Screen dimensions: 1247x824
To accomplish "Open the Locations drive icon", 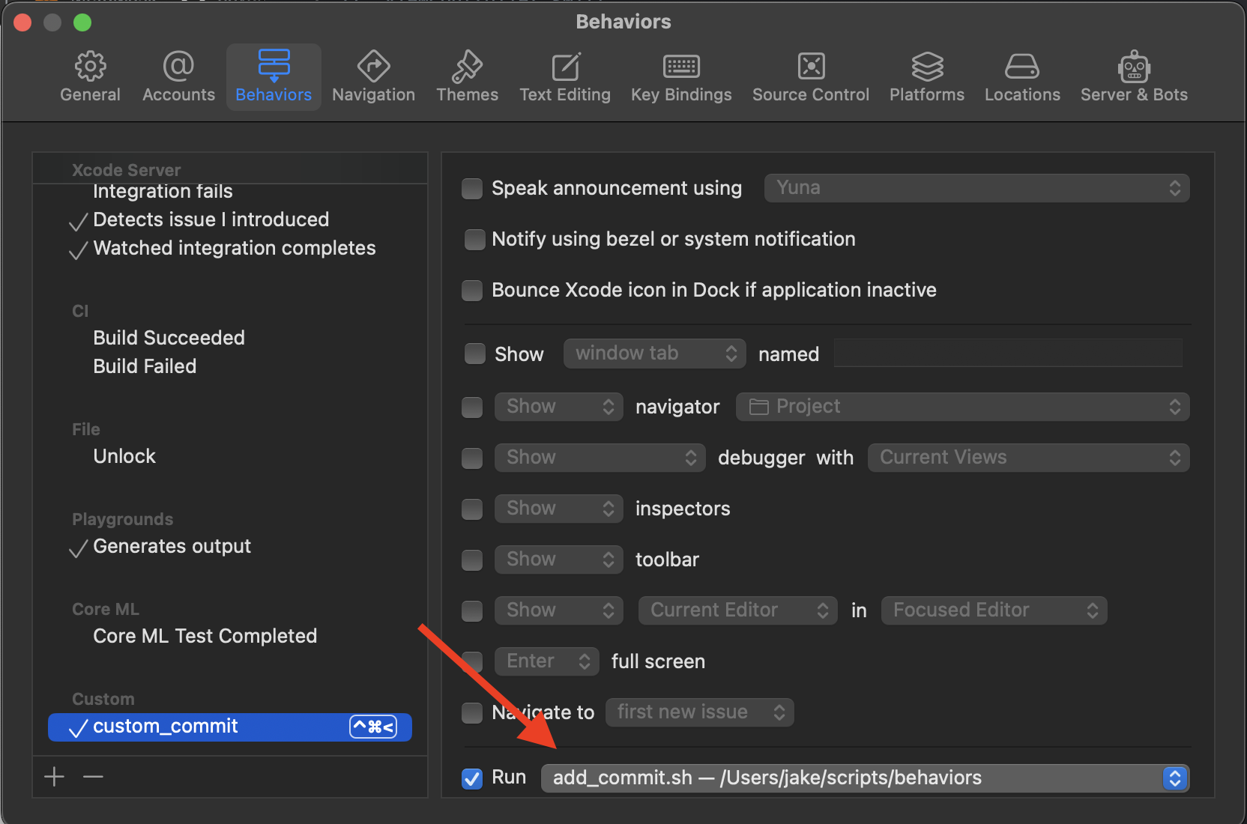I will pos(1022,67).
